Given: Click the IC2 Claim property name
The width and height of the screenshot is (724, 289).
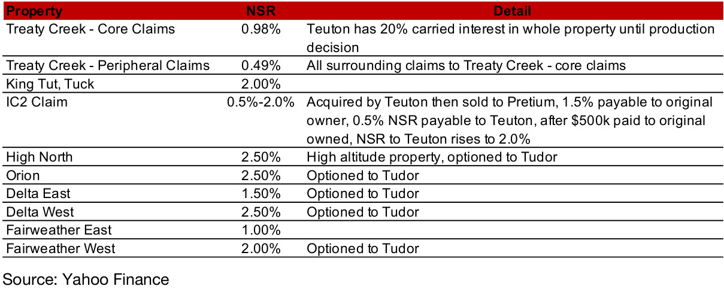Looking at the screenshot, I should point(37,102).
